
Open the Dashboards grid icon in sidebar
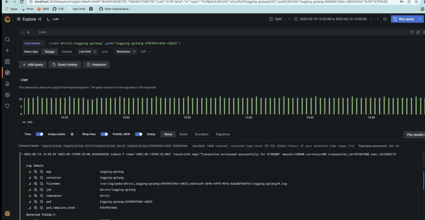[x=7, y=61]
